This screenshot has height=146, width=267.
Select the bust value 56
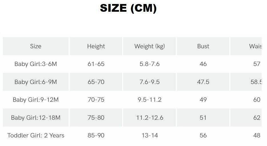pyautogui.click(x=203, y=135)
